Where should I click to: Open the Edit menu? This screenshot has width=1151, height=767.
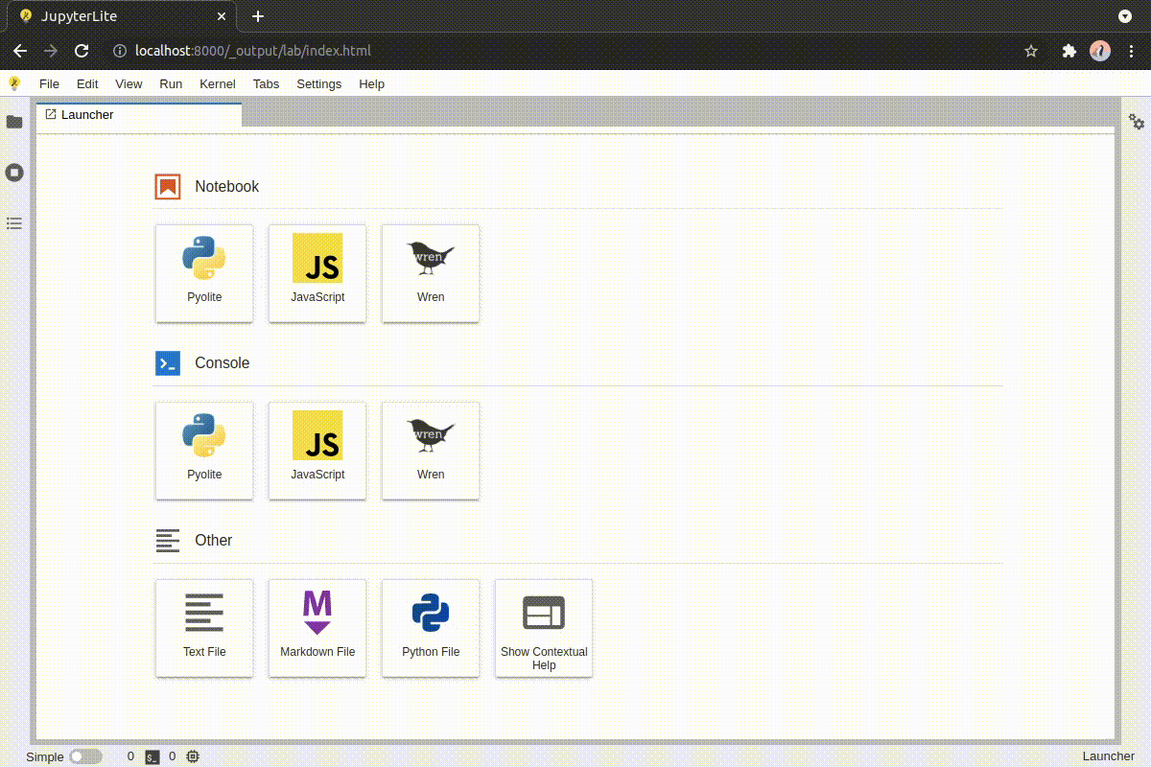[87, 83]
